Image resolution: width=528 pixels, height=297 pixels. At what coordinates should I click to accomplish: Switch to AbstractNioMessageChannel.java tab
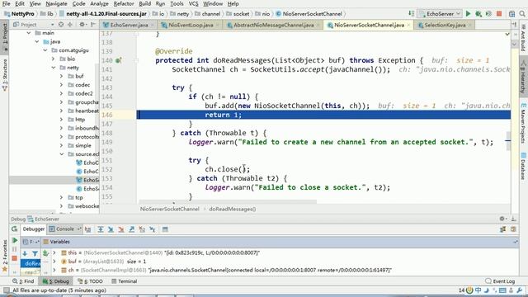273,25
